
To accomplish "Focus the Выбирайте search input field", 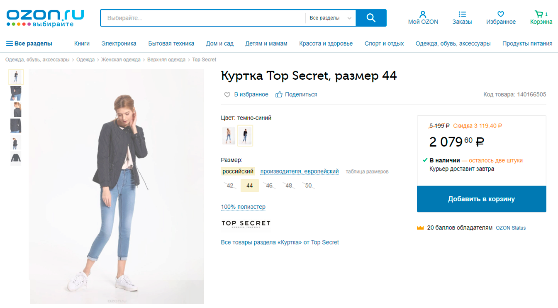I will point(203,18).
